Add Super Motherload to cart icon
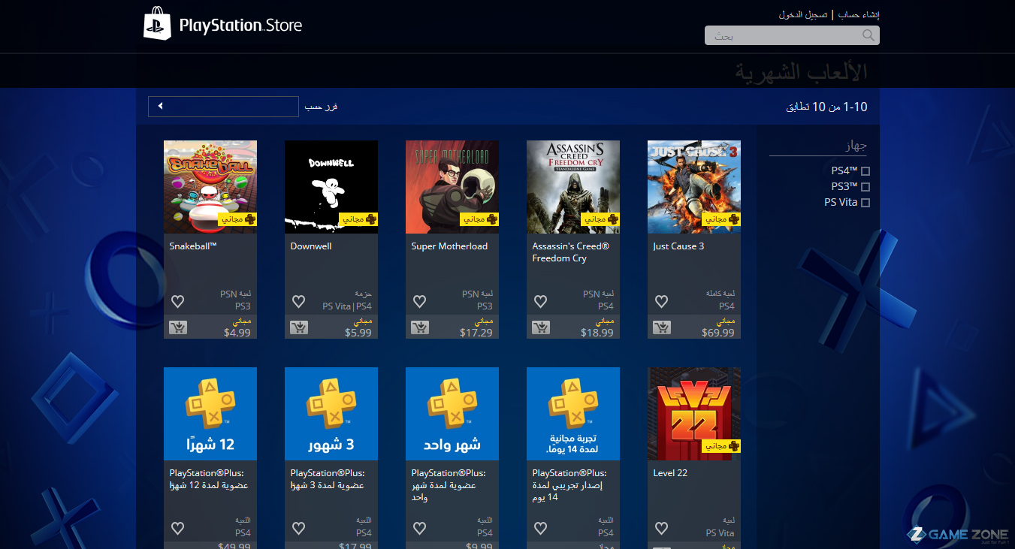 [x=420, y=327]
